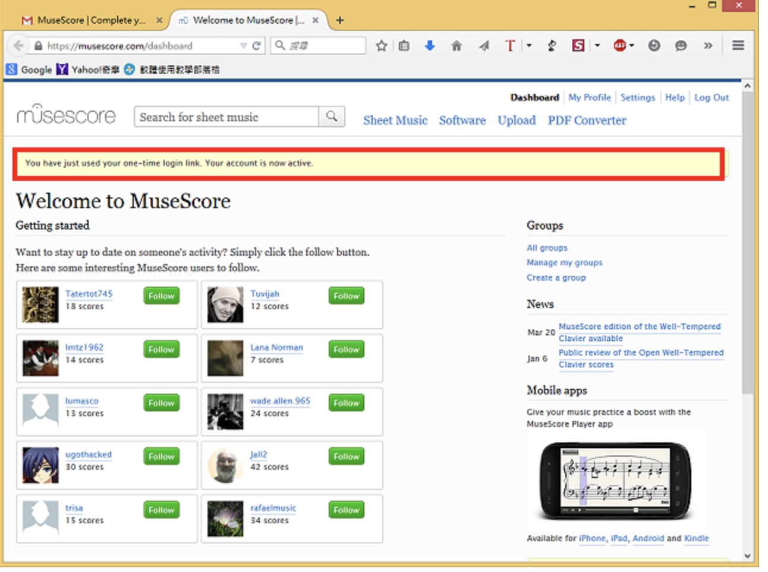Open Tatertot745 profile picture
The height and width of the screenshot is (572, 768).
[x=40, y=304]
